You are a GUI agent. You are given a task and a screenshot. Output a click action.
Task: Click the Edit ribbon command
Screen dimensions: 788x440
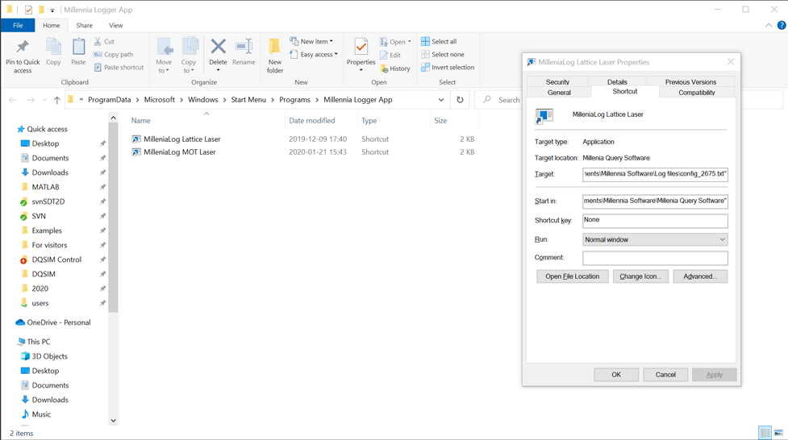(x=390, y=56)
